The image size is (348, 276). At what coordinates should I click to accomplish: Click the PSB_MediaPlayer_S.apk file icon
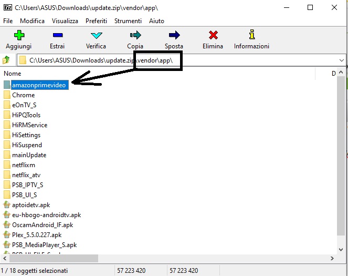pos(7,244)
